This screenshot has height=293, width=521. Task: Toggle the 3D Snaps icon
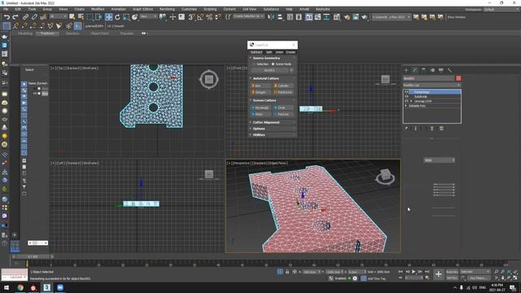click(x=191, y=17)
